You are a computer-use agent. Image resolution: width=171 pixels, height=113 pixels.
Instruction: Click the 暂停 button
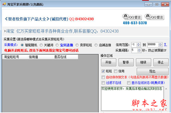pyautogui.click(x=126, y=62)
